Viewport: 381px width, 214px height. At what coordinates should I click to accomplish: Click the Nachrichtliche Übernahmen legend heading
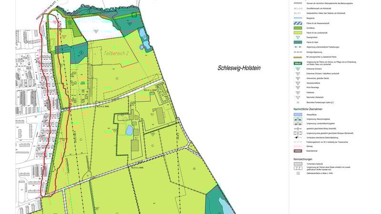(310, 109)
